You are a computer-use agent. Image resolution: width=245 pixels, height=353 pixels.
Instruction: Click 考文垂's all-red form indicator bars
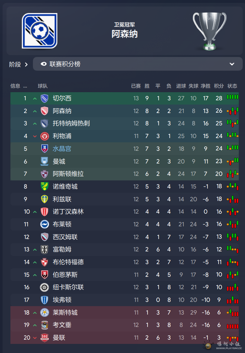tap(233, 326)
